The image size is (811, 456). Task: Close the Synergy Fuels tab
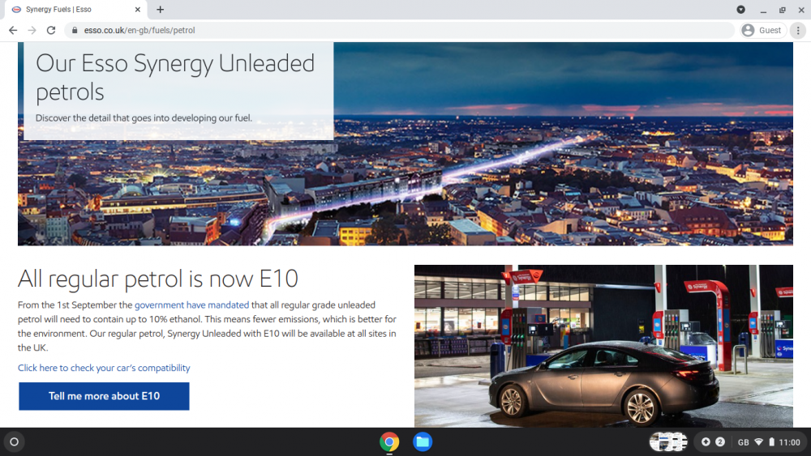point(138,9)
